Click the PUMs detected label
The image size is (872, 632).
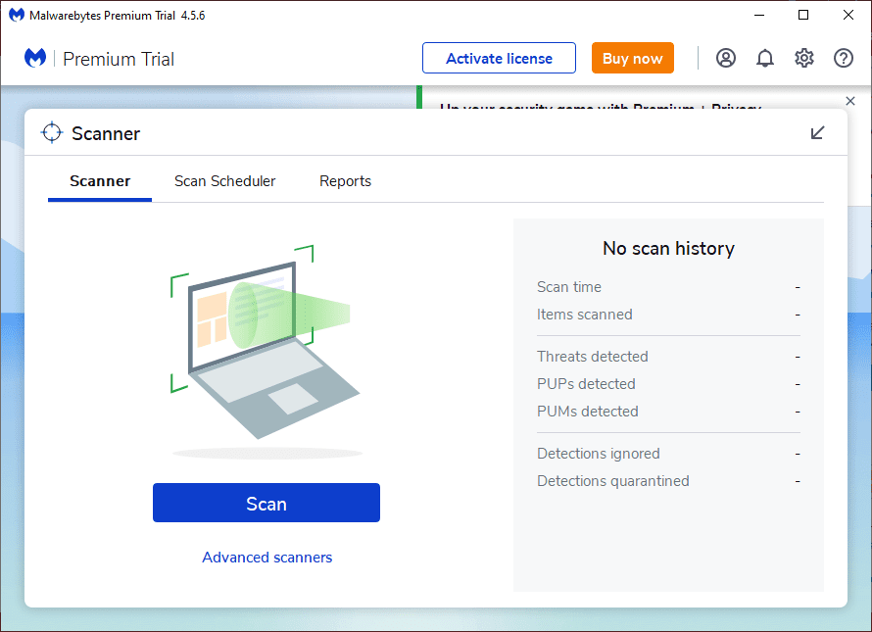click(x=587, y=412)
